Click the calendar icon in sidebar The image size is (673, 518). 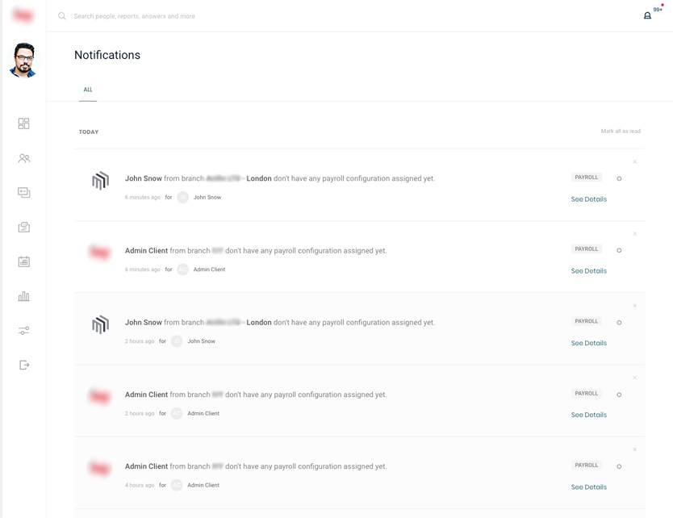pos(23,261)
